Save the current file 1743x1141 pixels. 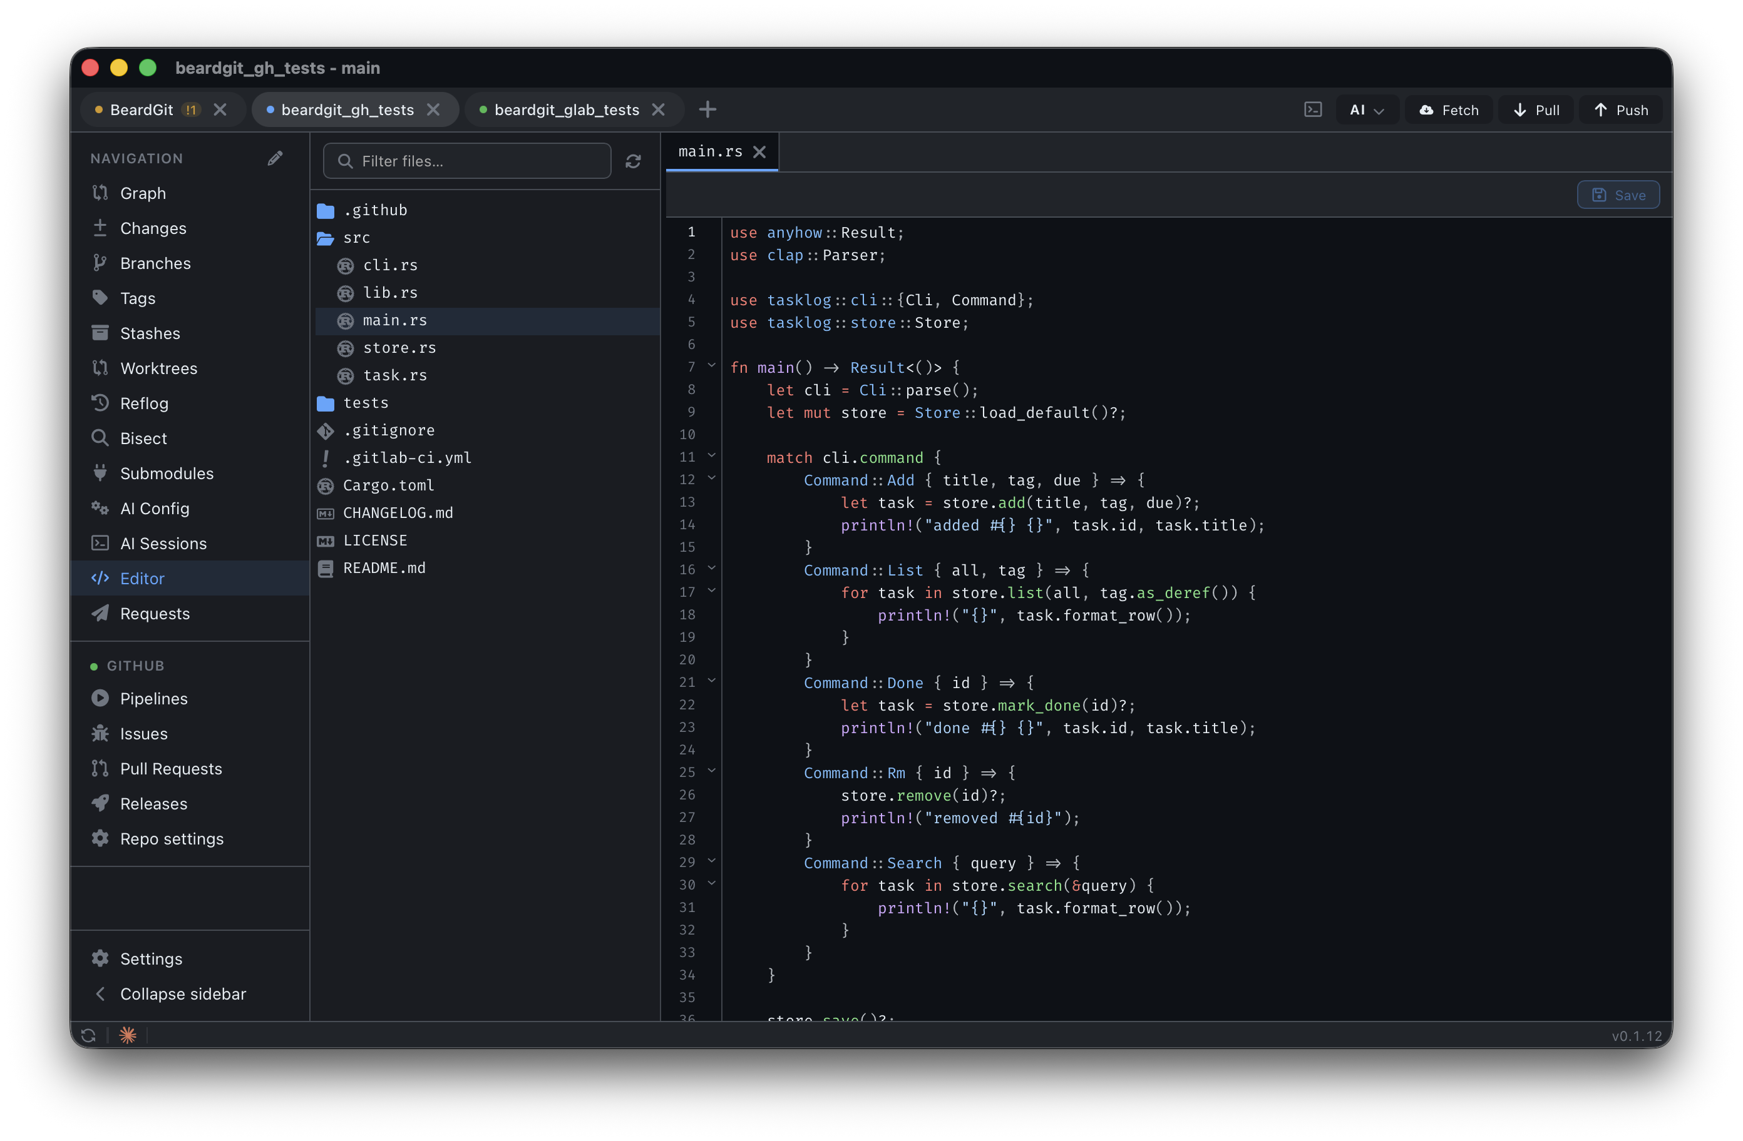pyautogui.click(x=1618, y=195)
